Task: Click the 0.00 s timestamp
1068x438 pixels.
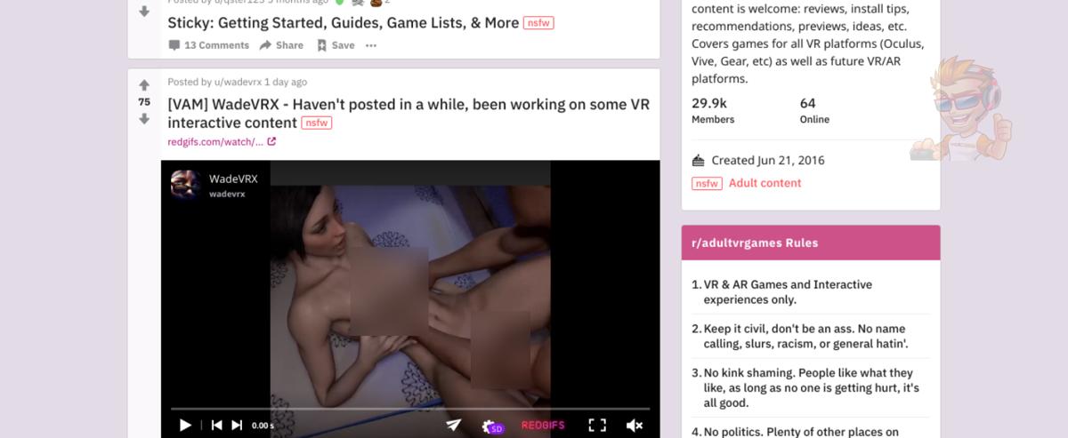Action: tap(263, 426)
